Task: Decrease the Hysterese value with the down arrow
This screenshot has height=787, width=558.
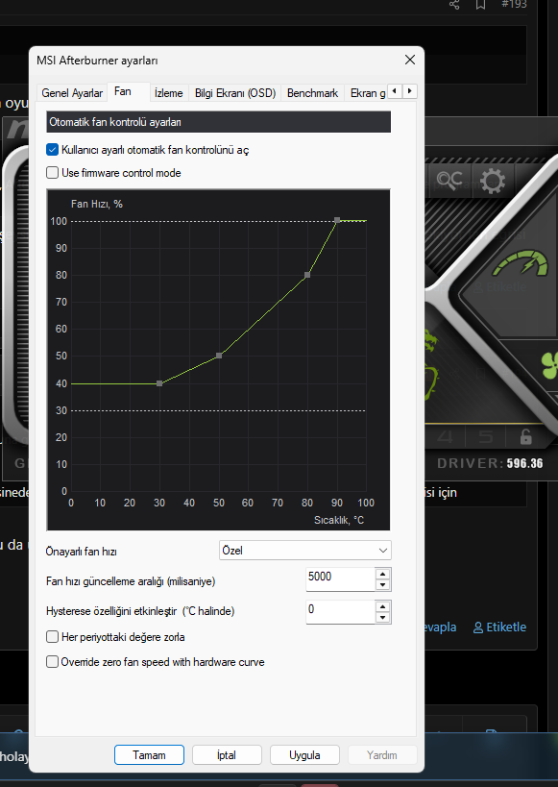Action: (382, 617)
